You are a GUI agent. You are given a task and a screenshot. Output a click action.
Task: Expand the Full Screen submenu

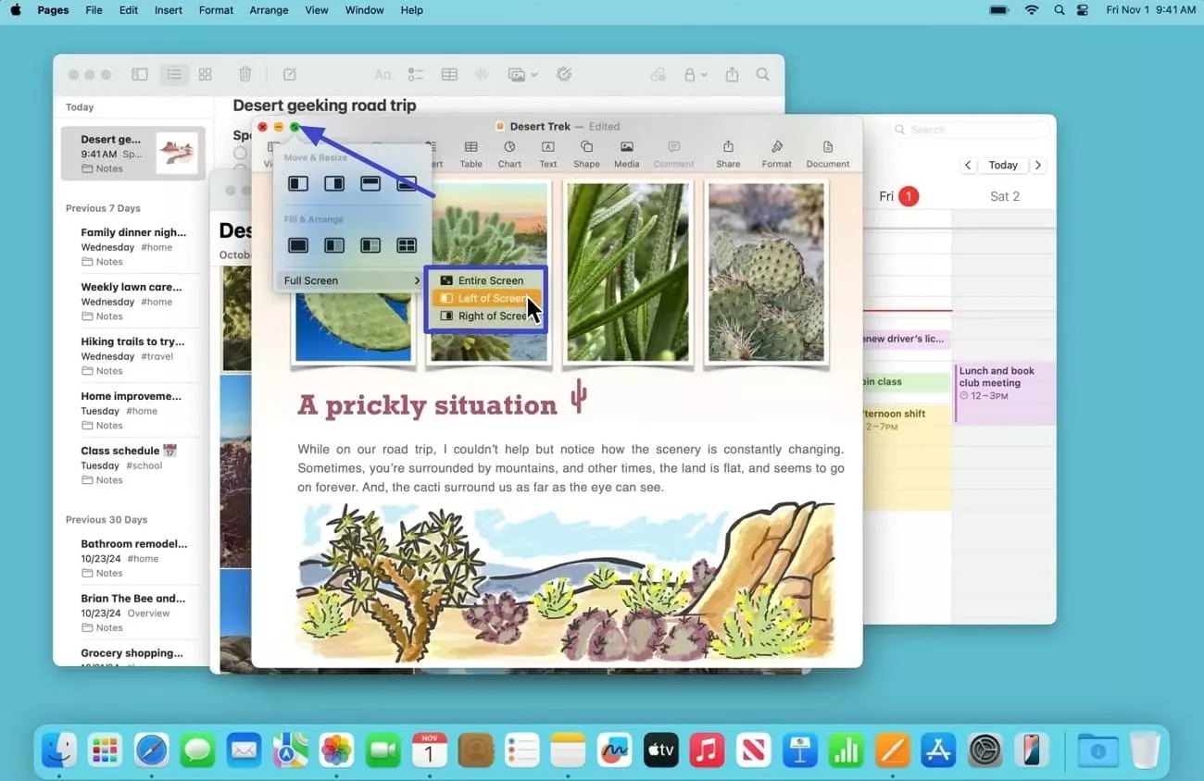350,280
